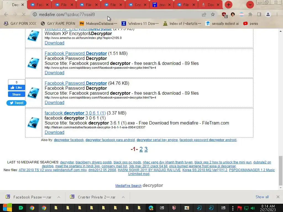This screenshot has height=212, width=283.
Task: Open 'blackberry drivers gspbb' recent search
Action: pos(94,162)
